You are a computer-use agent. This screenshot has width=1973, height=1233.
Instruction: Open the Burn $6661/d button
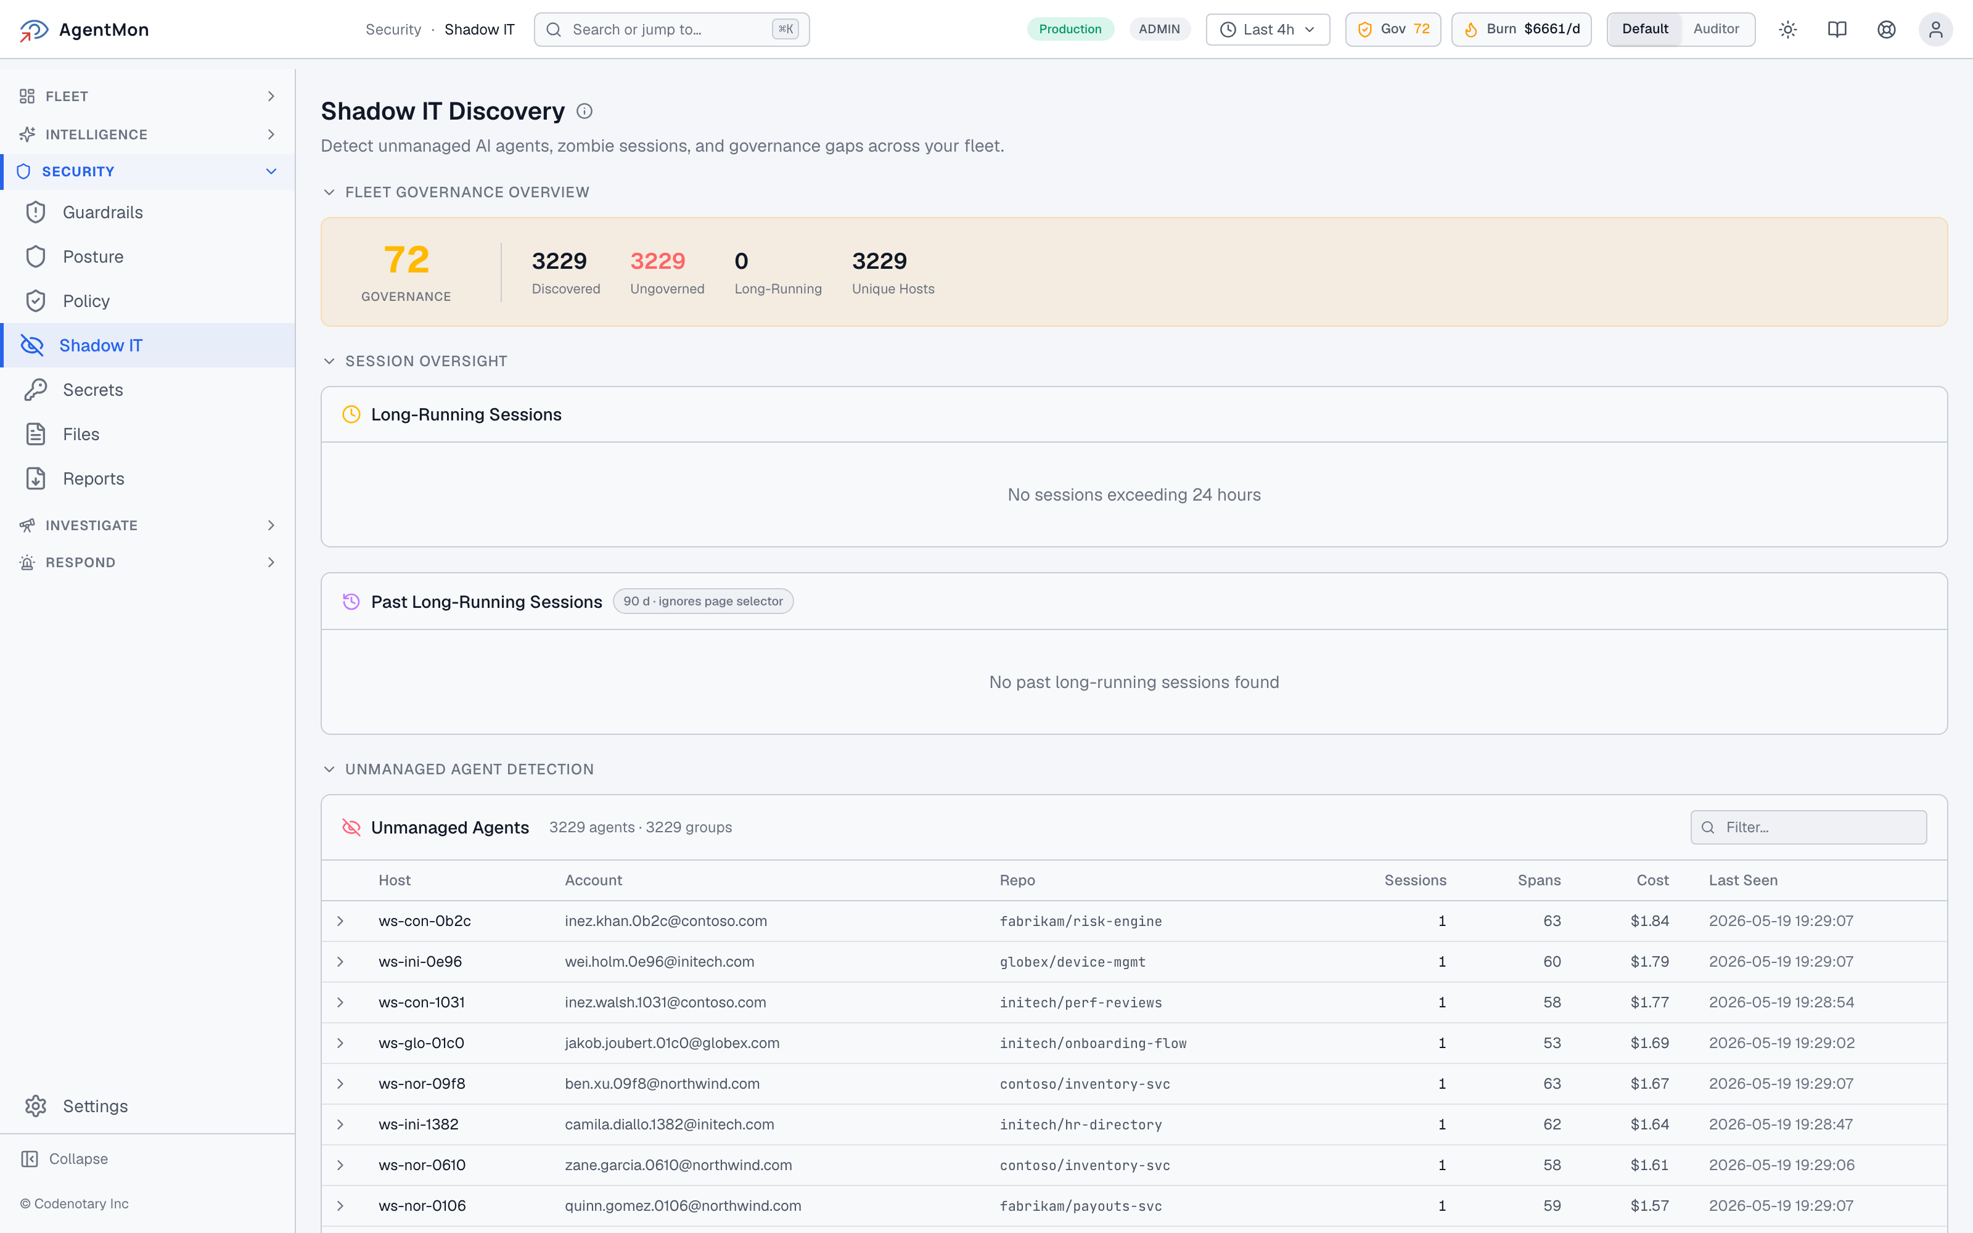pyautogui.click(x=1520, y=30)
